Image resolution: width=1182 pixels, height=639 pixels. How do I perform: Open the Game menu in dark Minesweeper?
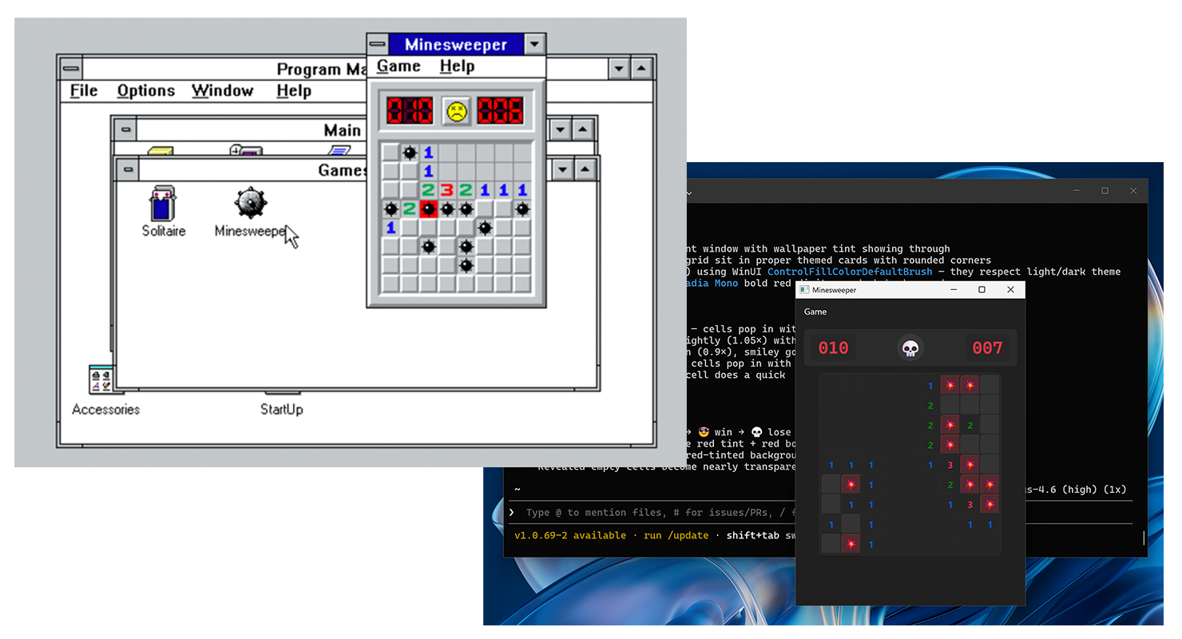(815, 312)
